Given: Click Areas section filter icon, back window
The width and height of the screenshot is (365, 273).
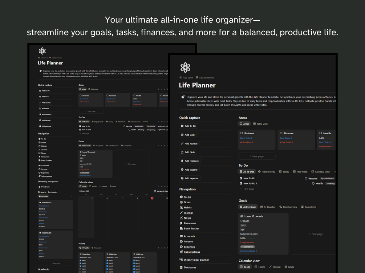Looking at the screenshot, I should [158, 89].
